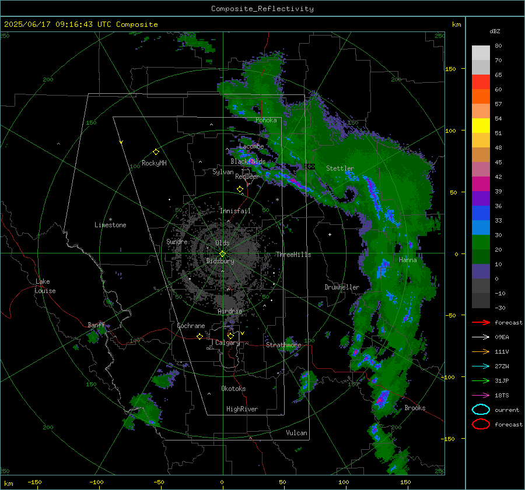Click the Okotoks city label
The image size is (525, 490).
tap(233, 389)
